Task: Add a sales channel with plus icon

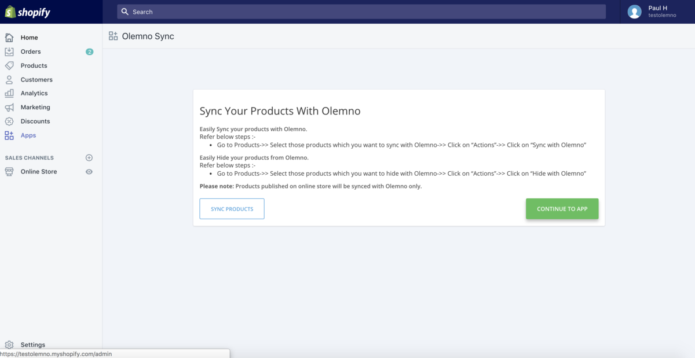Action: tap(89, 158)
